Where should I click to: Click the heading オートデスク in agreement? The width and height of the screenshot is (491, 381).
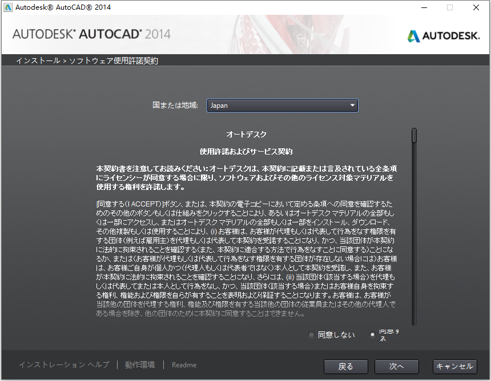pyautogui.click(x=246, y=135)
